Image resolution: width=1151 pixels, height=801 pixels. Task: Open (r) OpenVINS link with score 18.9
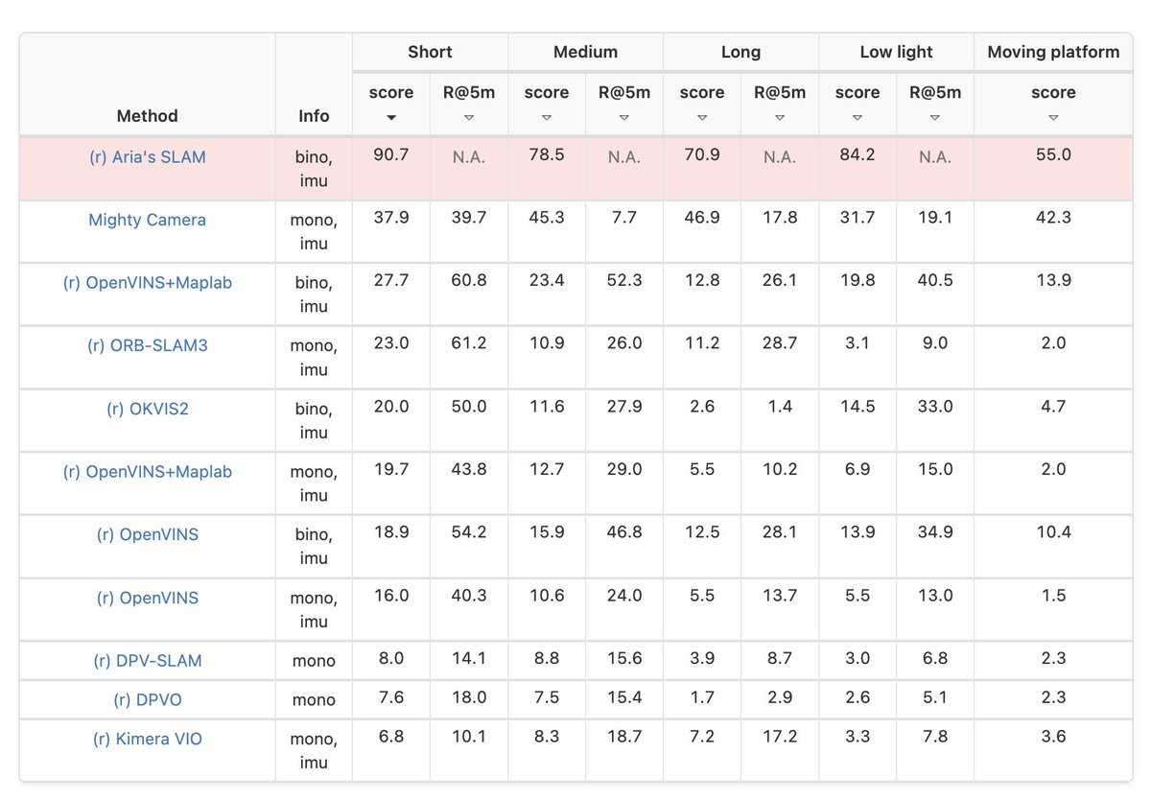(x=147, y=534)
